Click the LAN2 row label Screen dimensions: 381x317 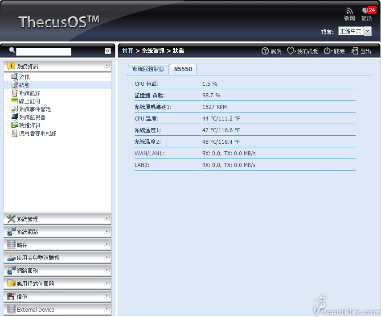[x=142, y=165]
